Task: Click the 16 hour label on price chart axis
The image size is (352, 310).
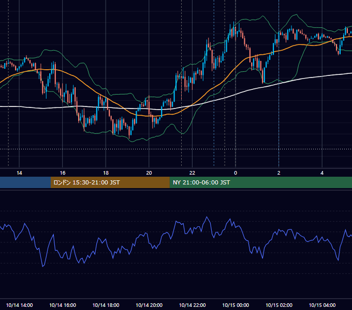Action: pos(63,173)
